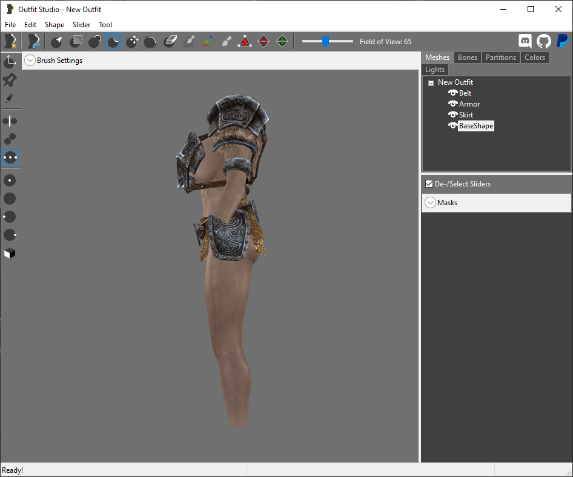Click the New Project icon in toolbar
The width and height of the screenshot is (573, 477).
tap(10, 41)
